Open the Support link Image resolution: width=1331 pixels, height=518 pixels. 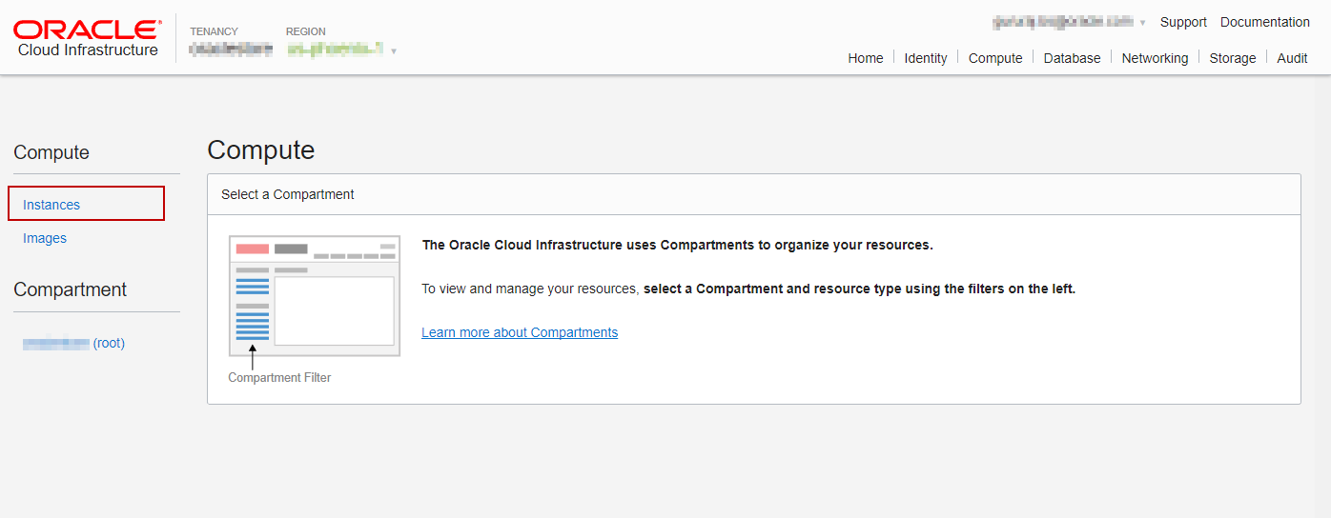tap(1183, 22)
